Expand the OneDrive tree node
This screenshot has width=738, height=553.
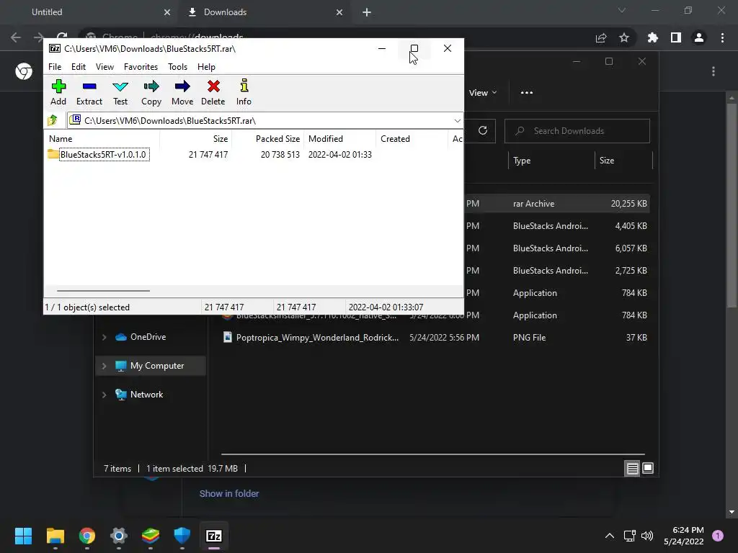pyautogui.click(x=104, y=337)
